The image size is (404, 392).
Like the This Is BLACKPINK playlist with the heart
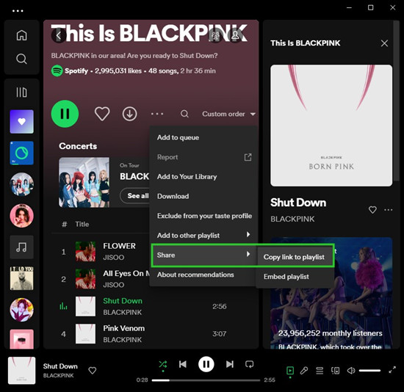click(102, 114)
